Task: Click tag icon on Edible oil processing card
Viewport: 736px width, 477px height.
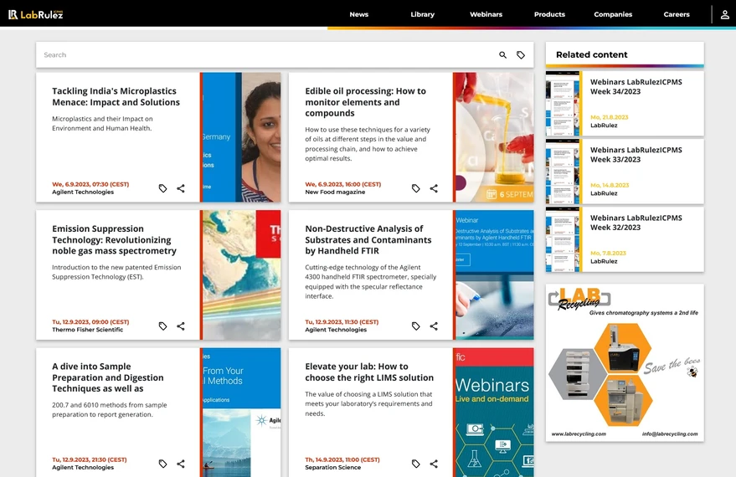Action: pyautogui.click(x=416, y=188)
